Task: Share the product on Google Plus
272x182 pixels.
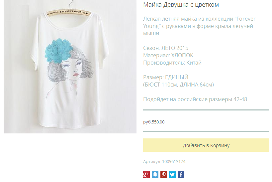Action: 146,175
